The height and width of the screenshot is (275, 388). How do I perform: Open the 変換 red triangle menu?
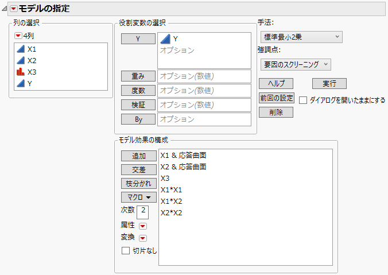tap(143, 238)
